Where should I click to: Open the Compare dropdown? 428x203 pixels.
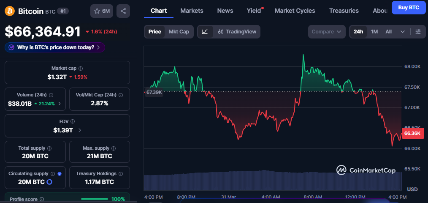[327, 32]
